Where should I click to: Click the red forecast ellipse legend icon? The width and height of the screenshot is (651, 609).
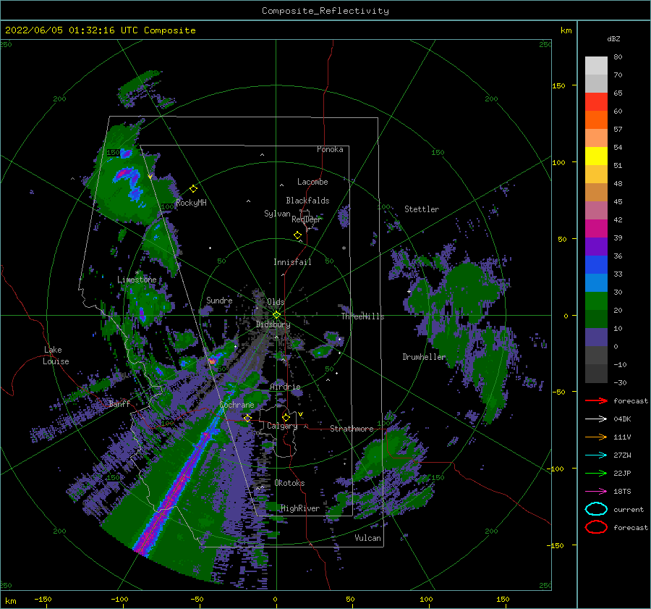point(597,527)
